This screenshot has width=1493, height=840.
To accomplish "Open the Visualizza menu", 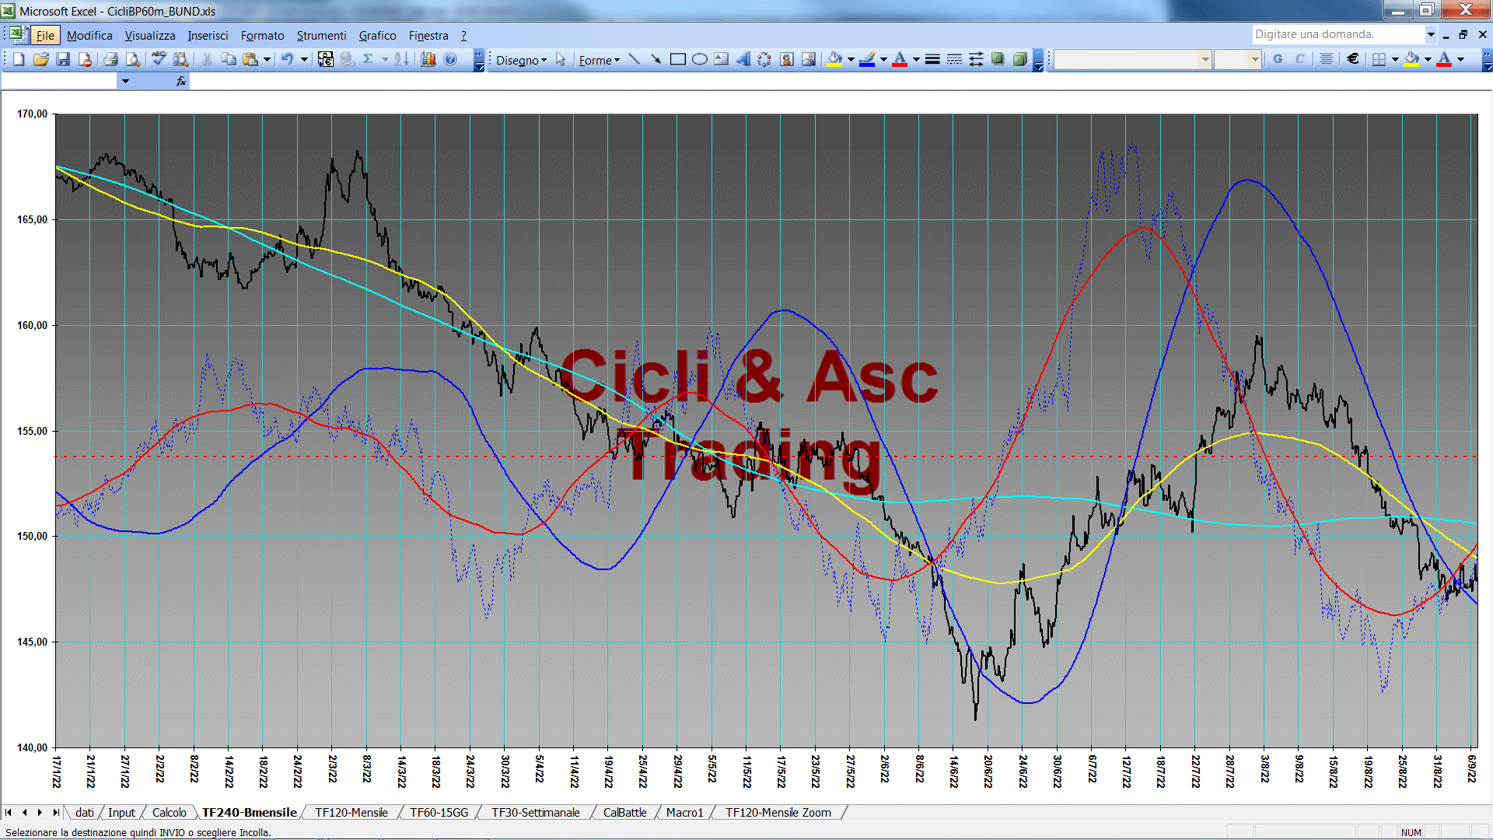I will pyautogui.click(x=150, y=35).
